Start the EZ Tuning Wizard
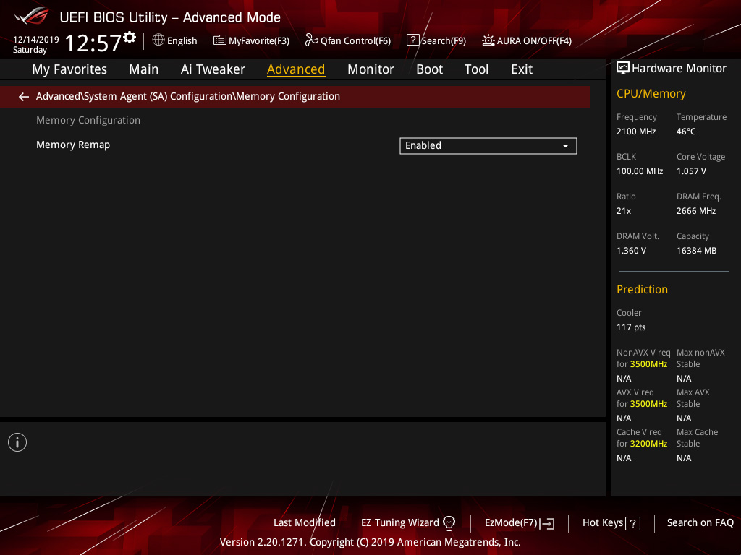 [399, 523]
